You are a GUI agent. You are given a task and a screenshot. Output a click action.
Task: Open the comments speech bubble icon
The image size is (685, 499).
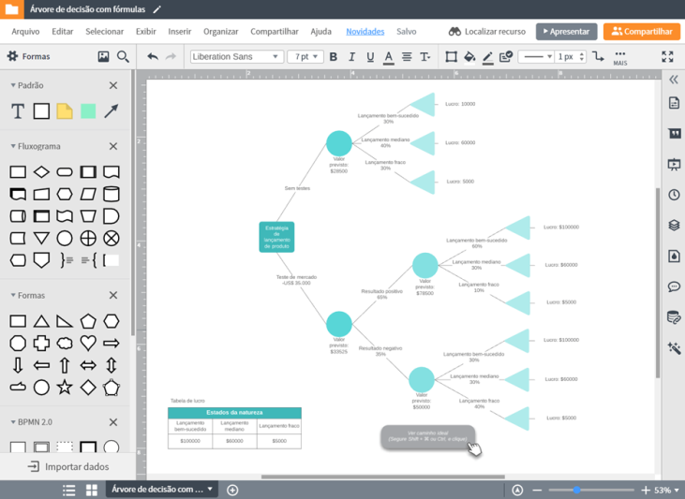coord(673,287)
